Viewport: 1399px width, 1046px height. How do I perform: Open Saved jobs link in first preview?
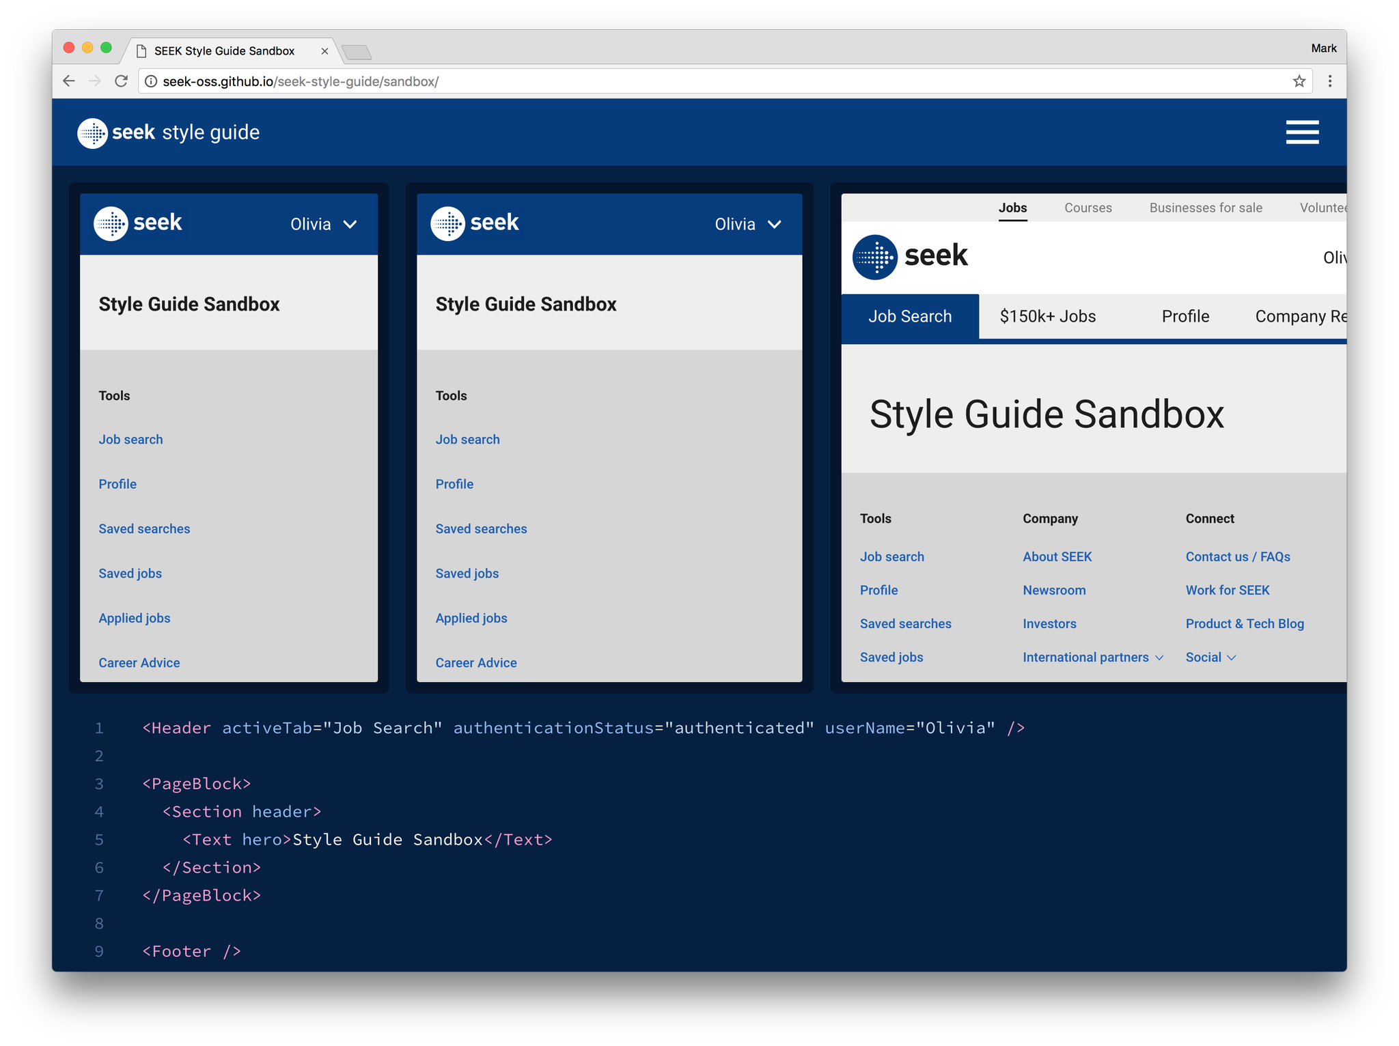(130, 574)
